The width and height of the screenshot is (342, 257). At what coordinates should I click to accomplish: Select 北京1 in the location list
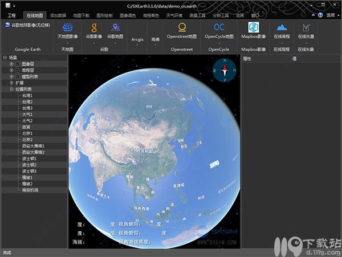coord(27,133)
